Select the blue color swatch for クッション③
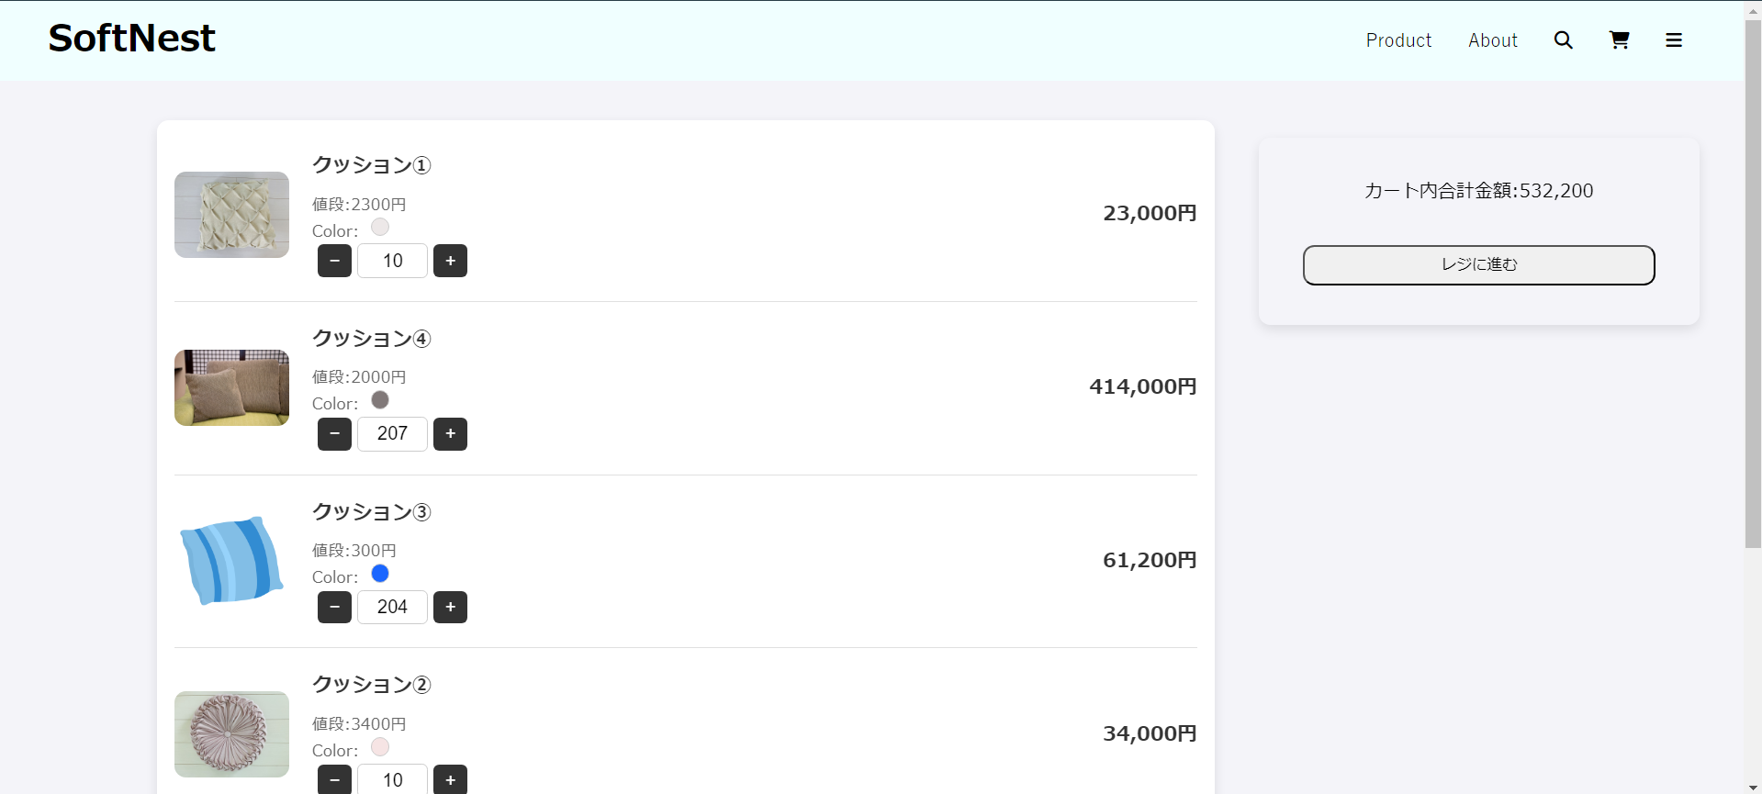The width and height of the screenshot is (1762, 794). pyautogui.click(x=380, y=574)
